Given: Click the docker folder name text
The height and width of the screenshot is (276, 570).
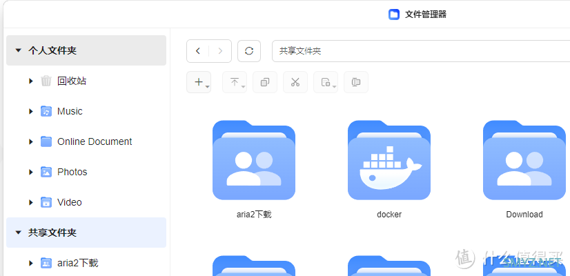Looking at the screenshot, I should pos(389,215).
